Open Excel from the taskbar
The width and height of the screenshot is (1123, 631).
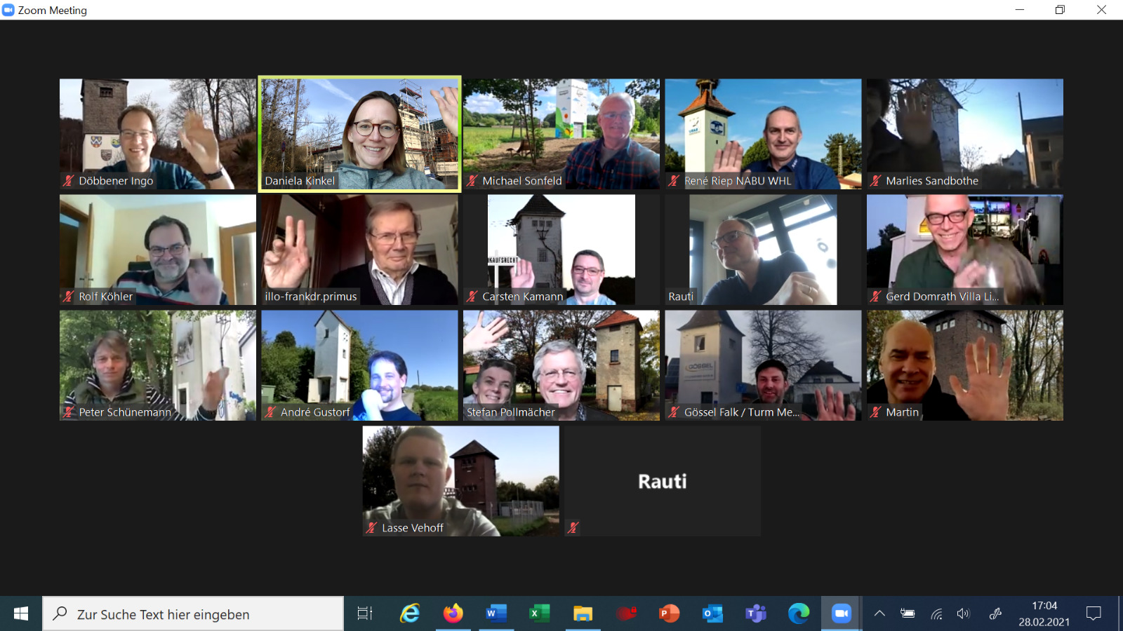coord(539,614)
